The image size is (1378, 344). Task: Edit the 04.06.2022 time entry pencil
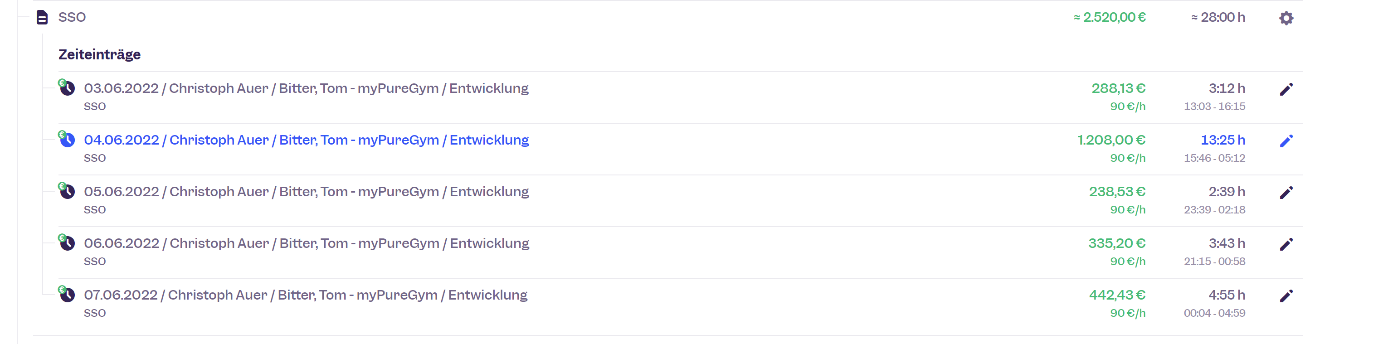click(1286, 141)
